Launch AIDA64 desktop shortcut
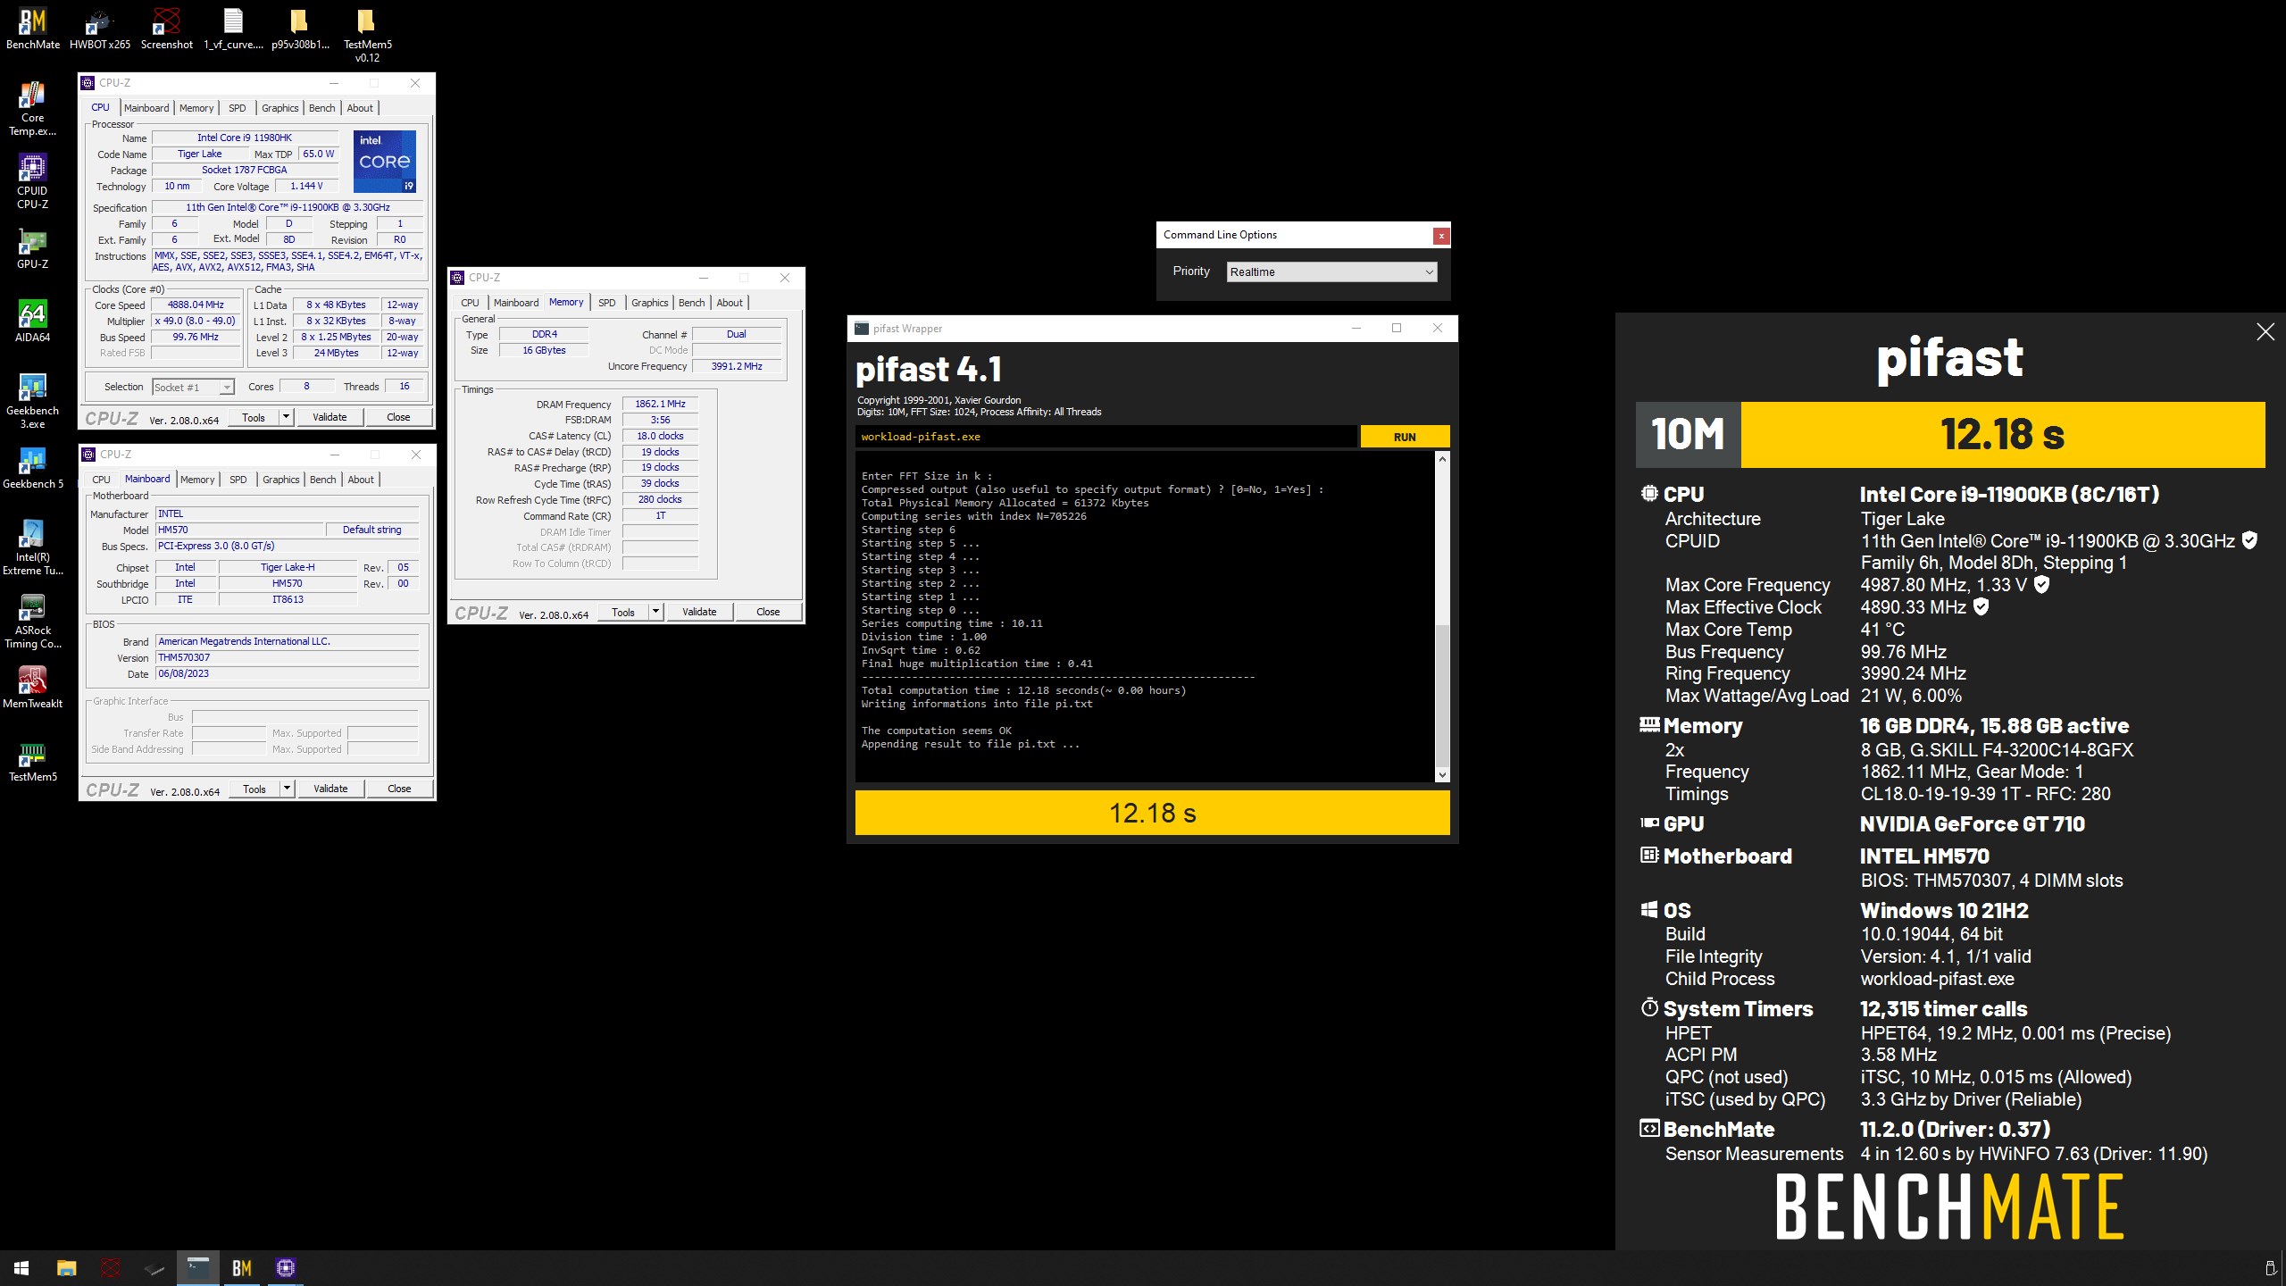 pos(33,321)
